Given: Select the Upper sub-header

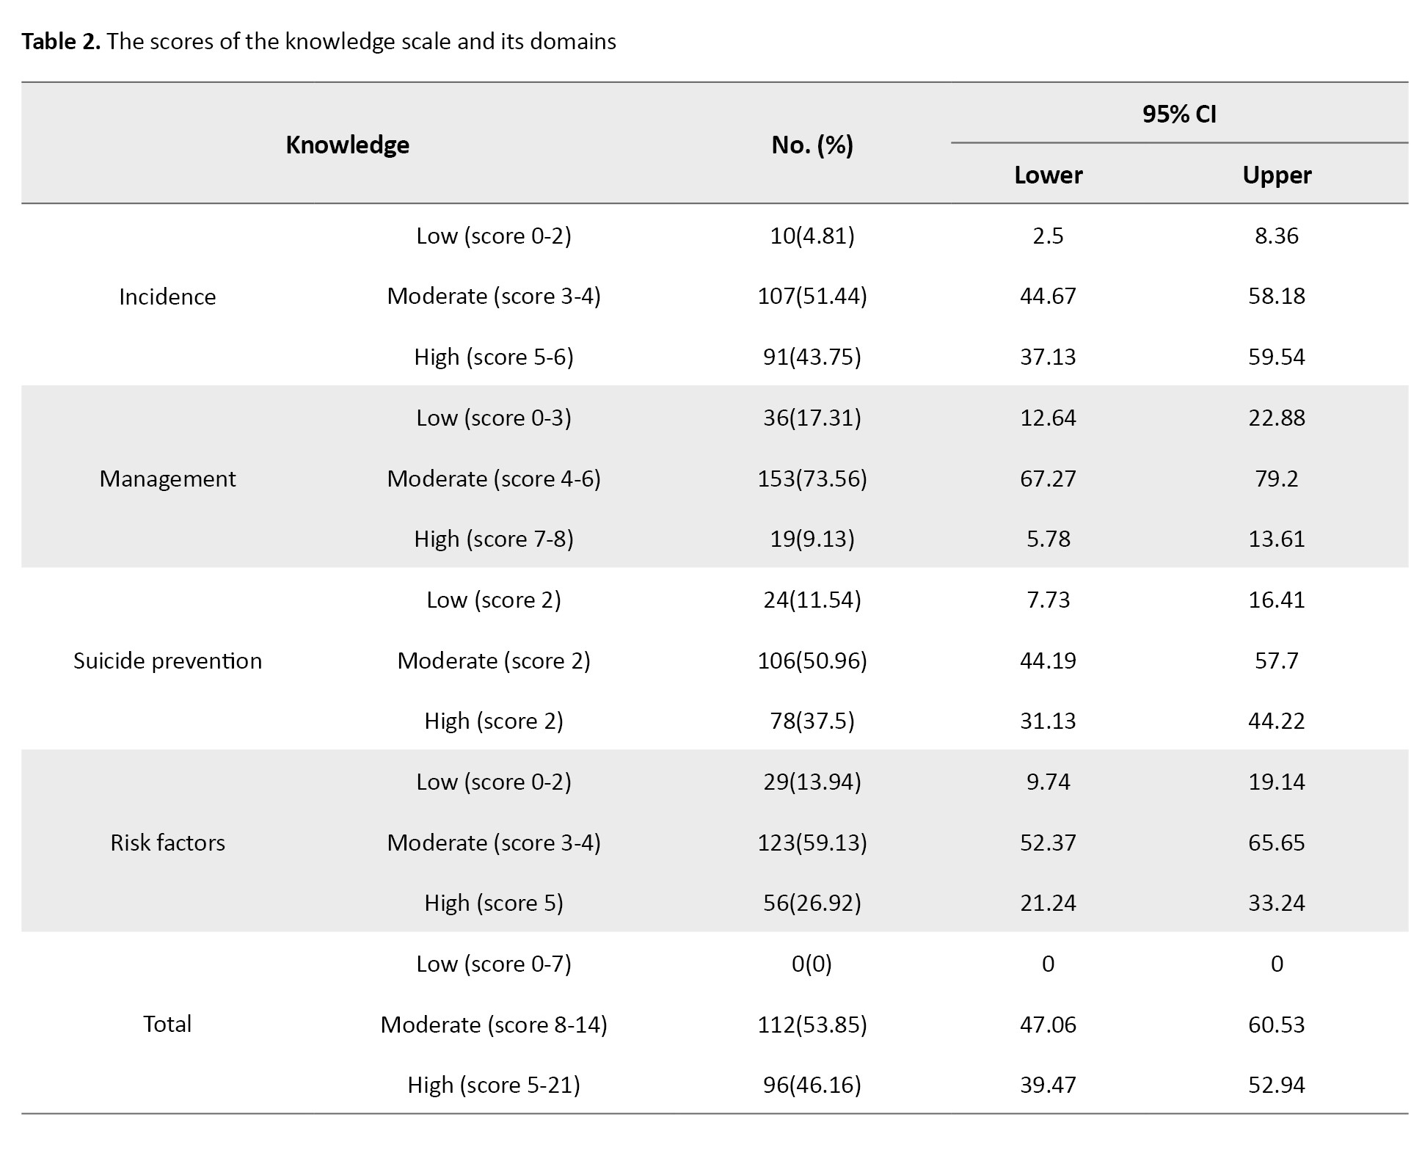Looking at the screenshot, I should point(1277,175).
